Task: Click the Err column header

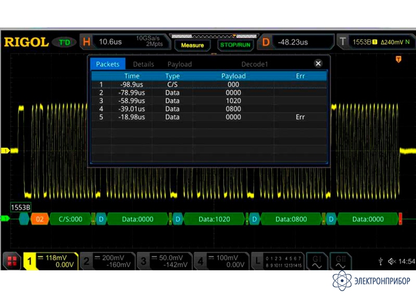Action: click(300, 76)
